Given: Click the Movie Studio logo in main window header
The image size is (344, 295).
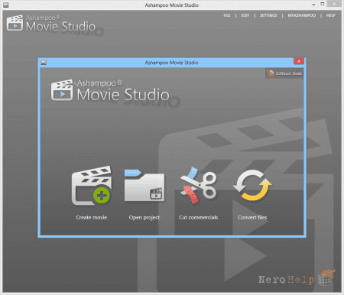Looking at the screenshot, I should pyautogui.click(x=51, y=24).
